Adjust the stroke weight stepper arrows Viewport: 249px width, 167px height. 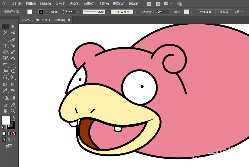(x=63, y=12)
